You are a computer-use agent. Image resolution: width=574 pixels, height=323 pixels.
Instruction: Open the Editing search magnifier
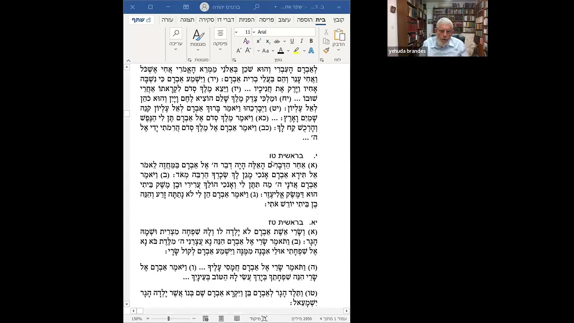click(176, 34)
